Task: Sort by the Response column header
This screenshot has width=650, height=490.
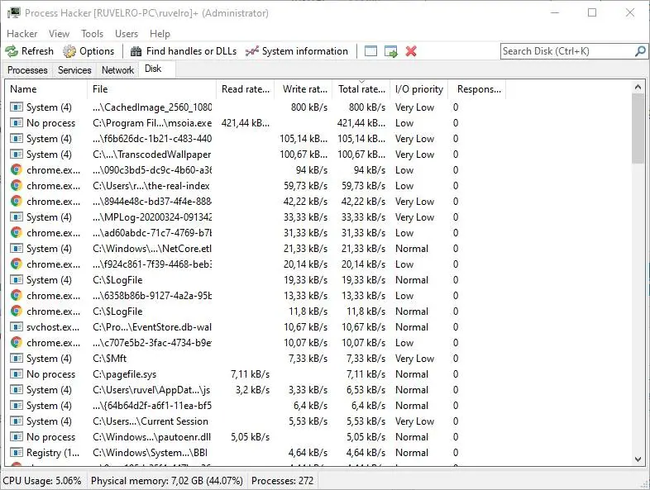Action: tap(477, 89)
